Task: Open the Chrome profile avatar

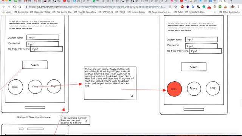Action: [233, 7]
